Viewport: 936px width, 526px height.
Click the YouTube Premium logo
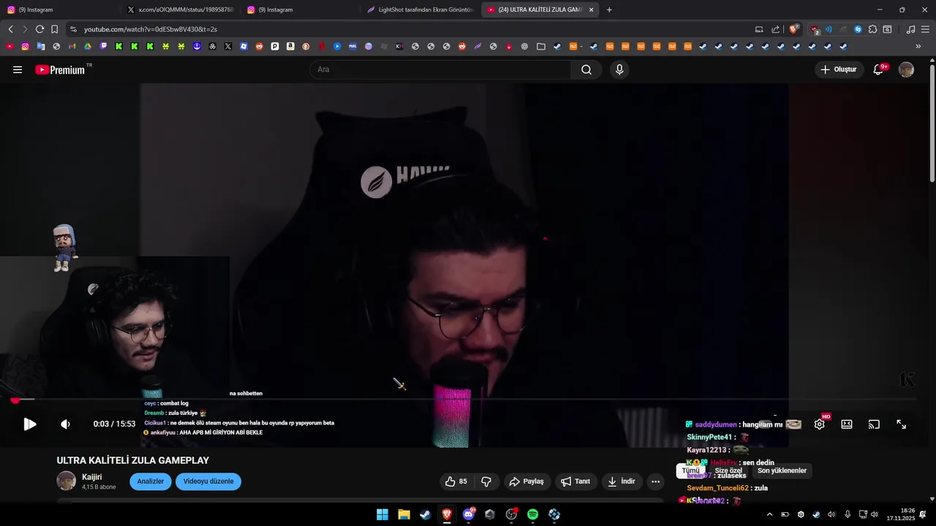coord(61,69)
